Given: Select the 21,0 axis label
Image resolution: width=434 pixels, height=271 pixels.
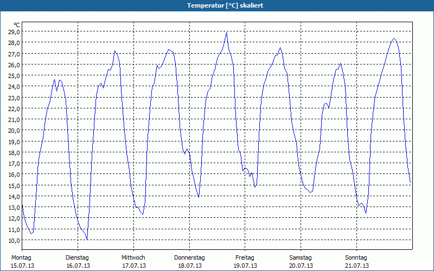Looking at the screenshot, I should pyautogui.click(x=14, y=120).
